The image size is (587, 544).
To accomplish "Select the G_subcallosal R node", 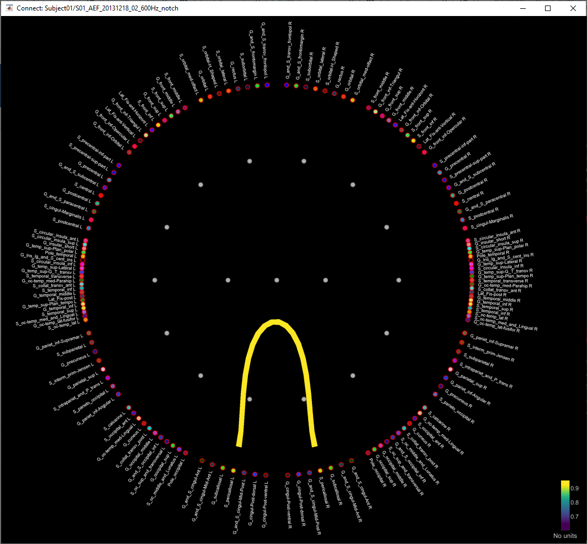I will click(x=331, y=468).
